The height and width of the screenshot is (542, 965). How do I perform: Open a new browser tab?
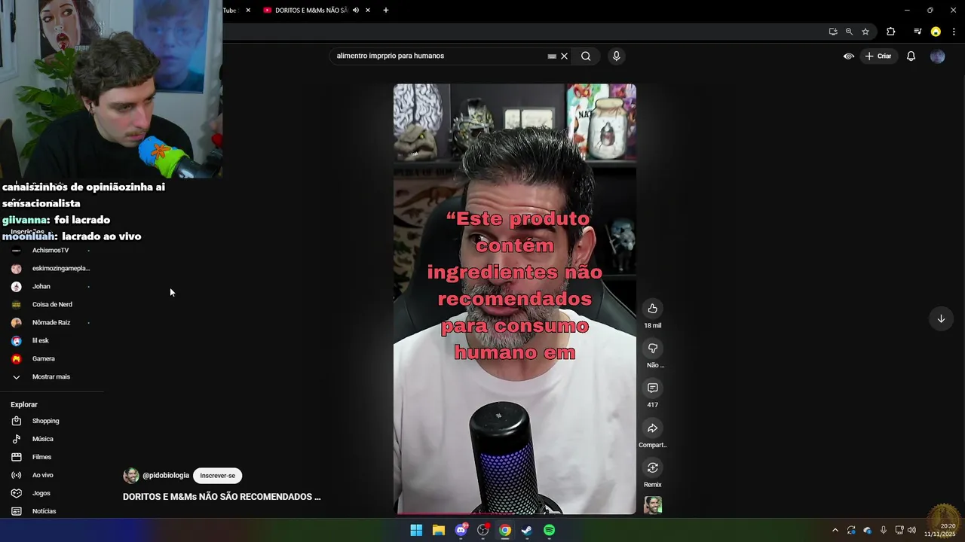click(x=386, y=11)
